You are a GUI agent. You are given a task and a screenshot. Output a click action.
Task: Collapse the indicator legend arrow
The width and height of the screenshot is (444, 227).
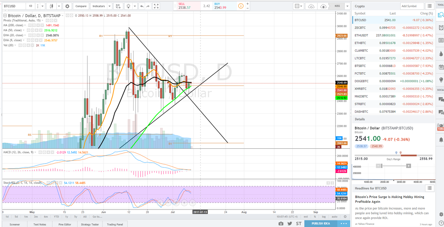pyautogui.click(x=5, y=16)
